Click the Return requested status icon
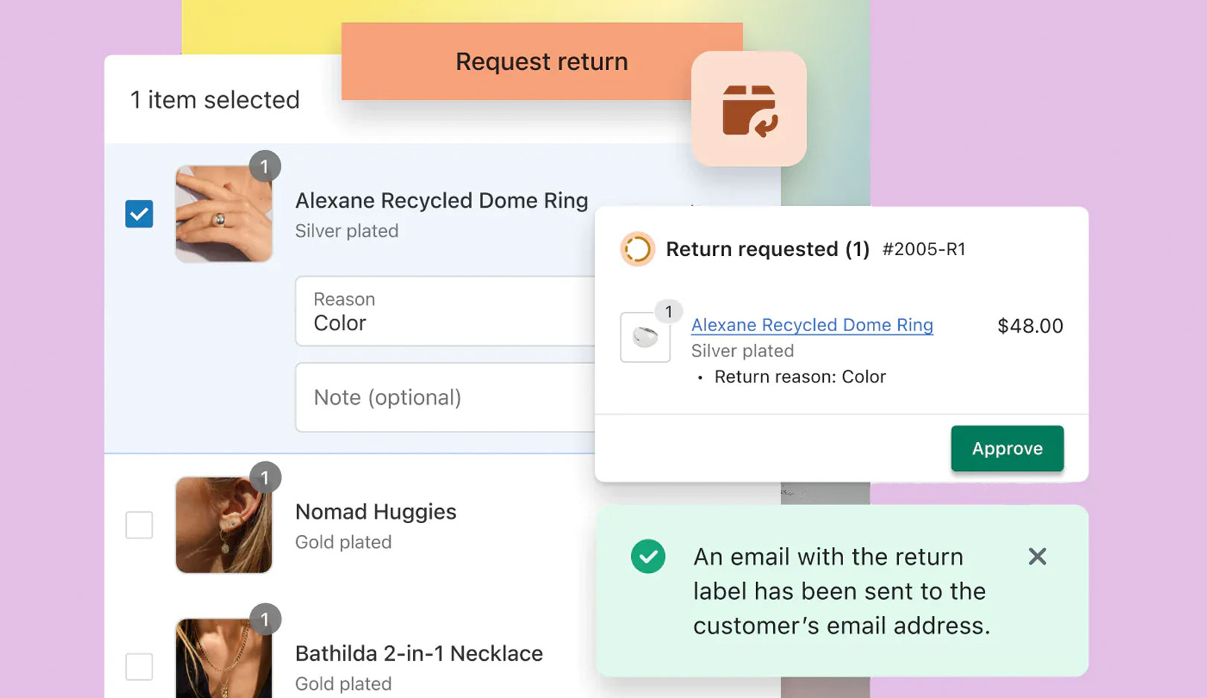Viewport: 1207px width, 698px height. tap(637, 249)
